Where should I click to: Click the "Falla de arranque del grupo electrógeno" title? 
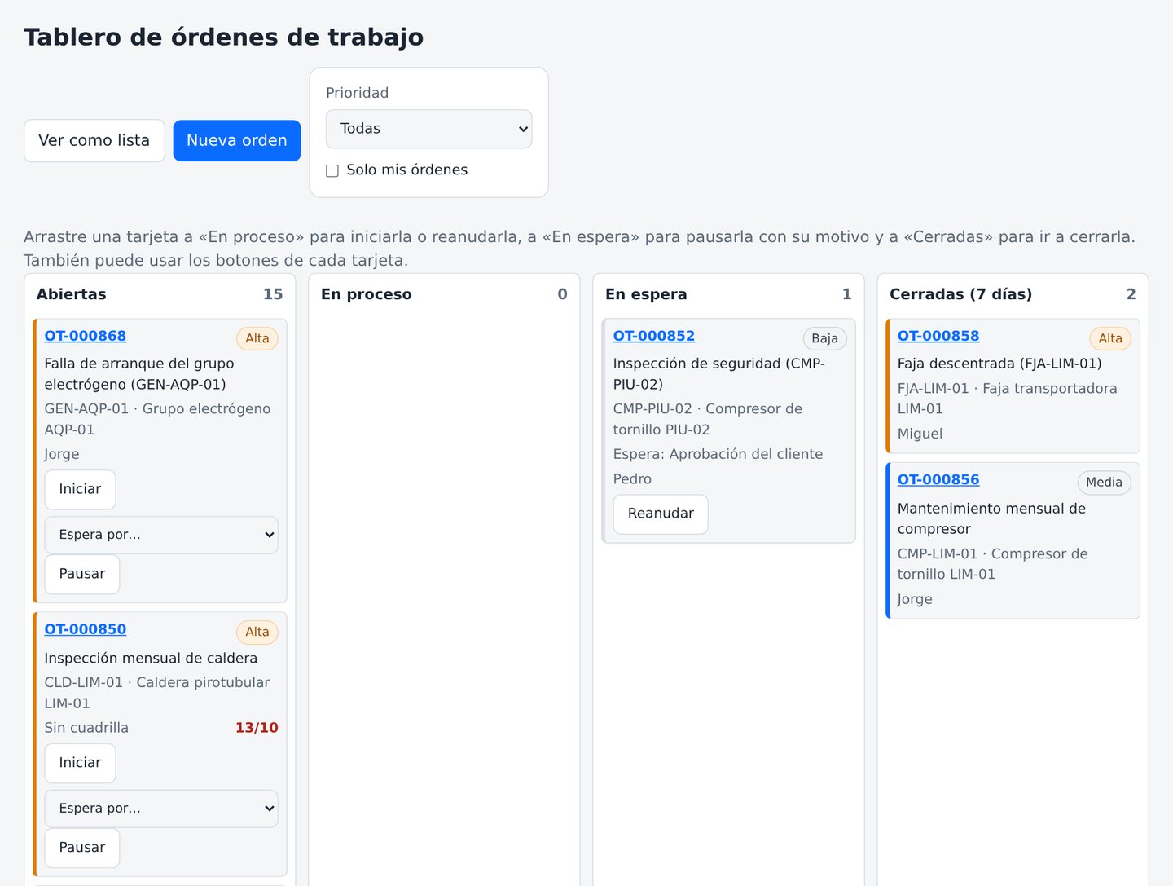click(x=139, y=374)
